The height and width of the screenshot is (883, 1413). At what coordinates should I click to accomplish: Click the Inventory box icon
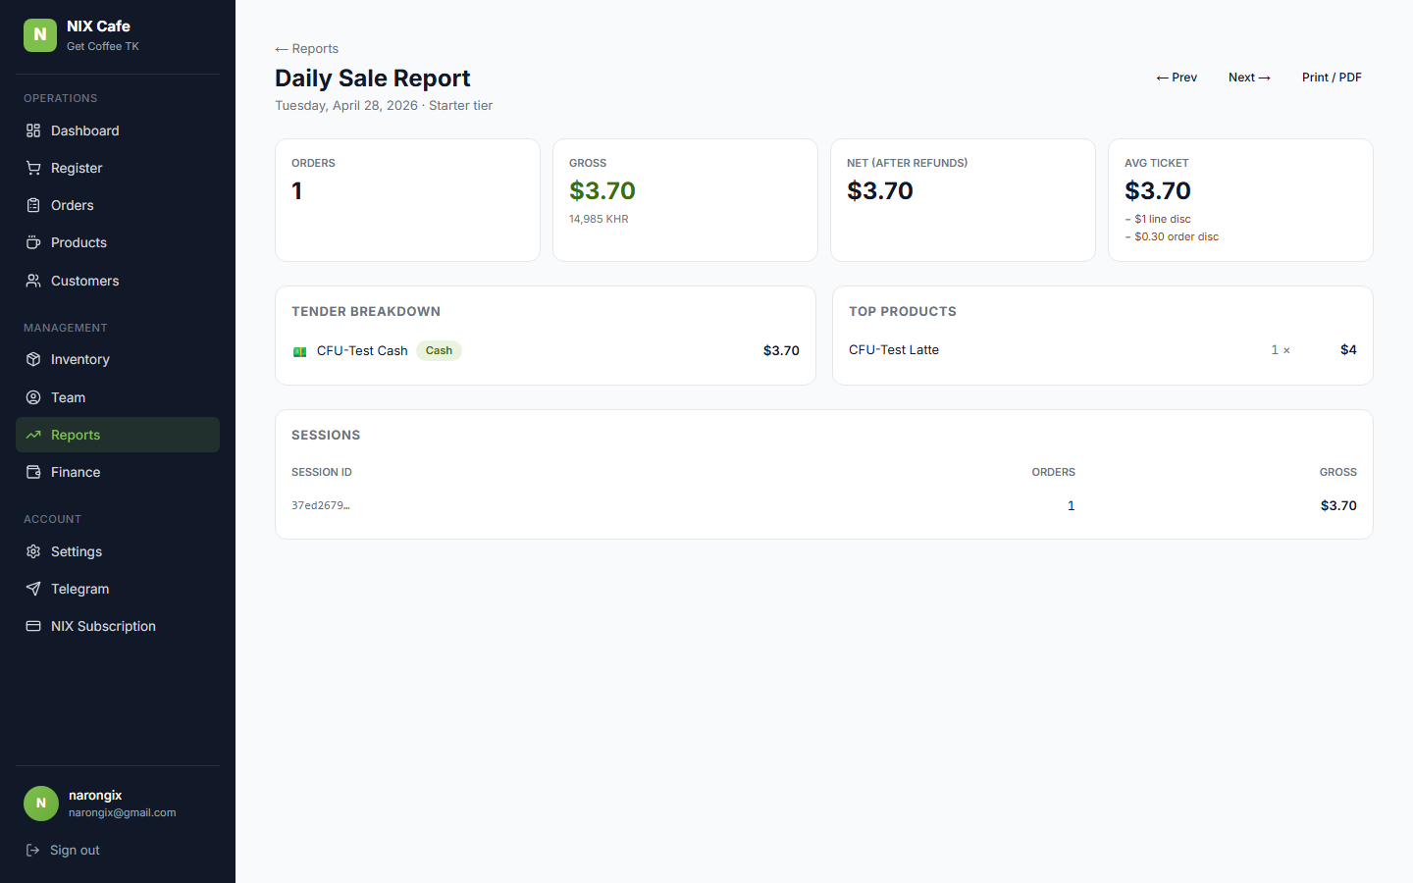point(33,359)
